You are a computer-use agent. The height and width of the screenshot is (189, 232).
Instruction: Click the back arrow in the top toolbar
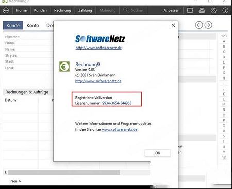6,10
